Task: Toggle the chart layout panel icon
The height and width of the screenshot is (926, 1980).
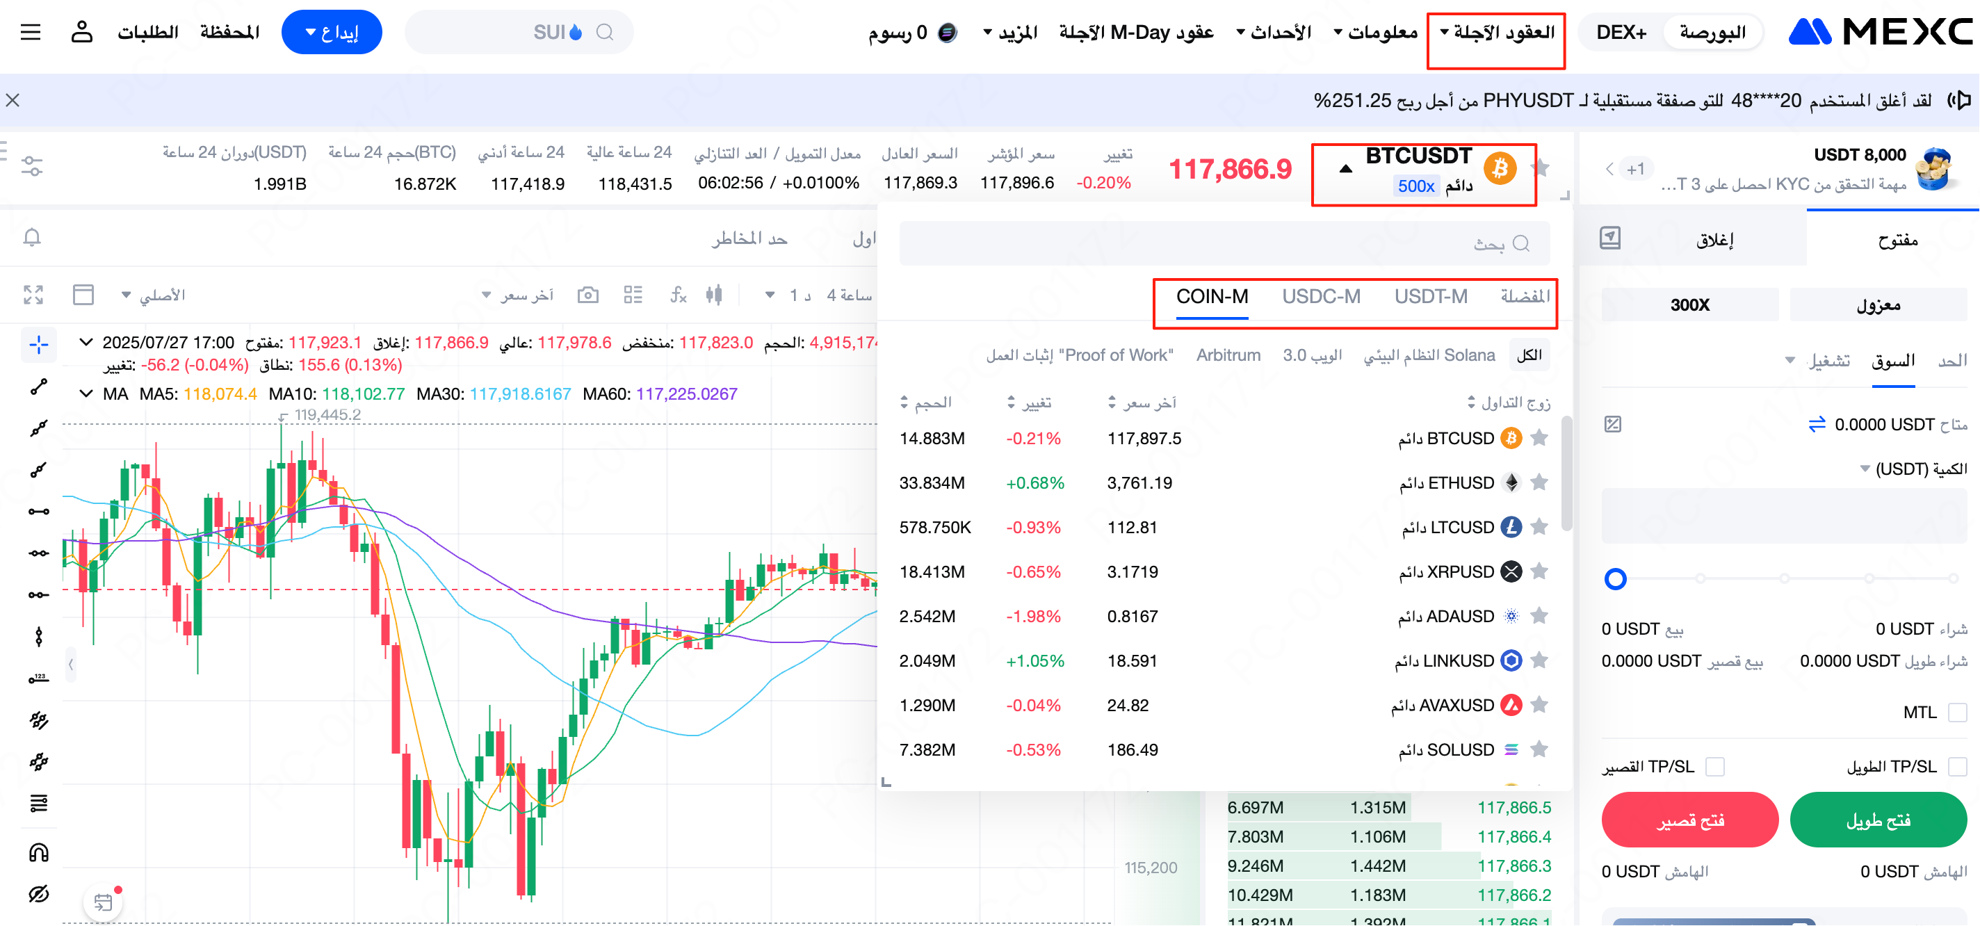Action: point(83,295)
